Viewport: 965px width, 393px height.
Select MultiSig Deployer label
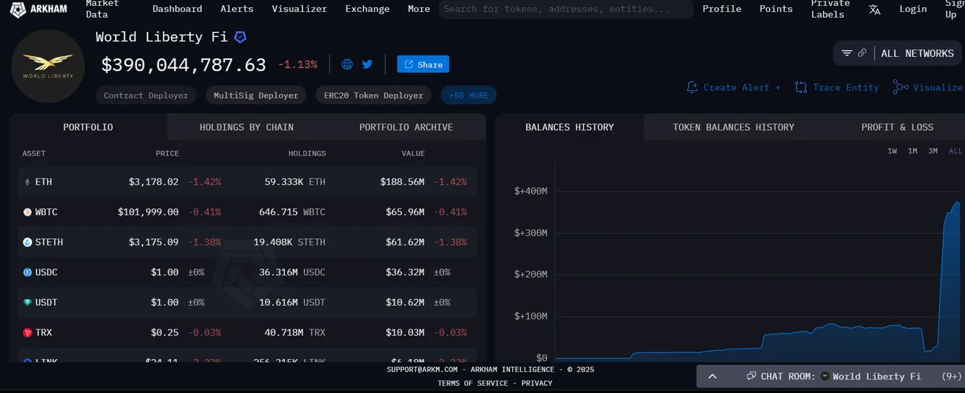pyautogui.click(x=256, y=95)
